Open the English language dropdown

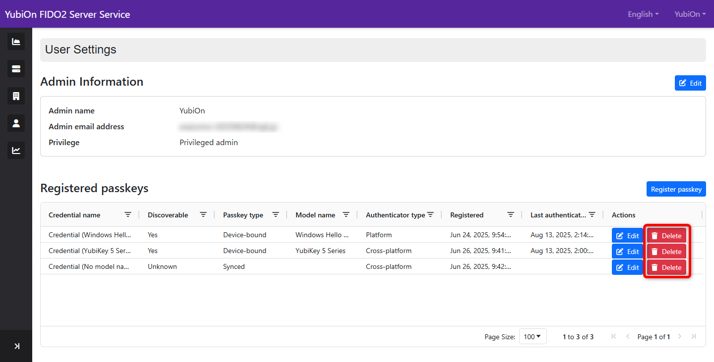(643, 14)
